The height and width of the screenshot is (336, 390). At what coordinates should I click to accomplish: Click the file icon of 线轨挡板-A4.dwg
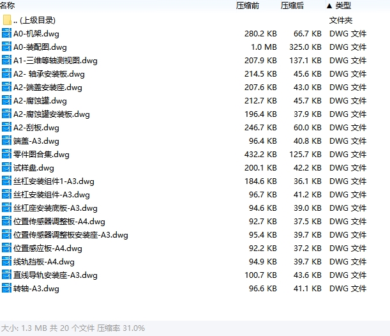click(x=6, y=262)
